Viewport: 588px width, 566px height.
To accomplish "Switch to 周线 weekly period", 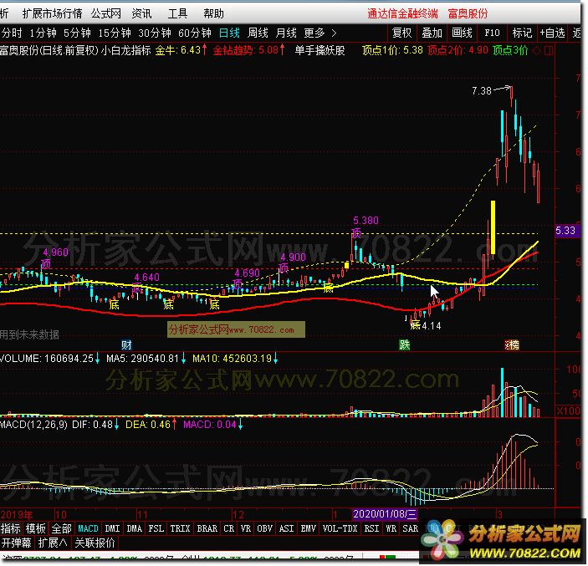I will click(x=258, y=33).
